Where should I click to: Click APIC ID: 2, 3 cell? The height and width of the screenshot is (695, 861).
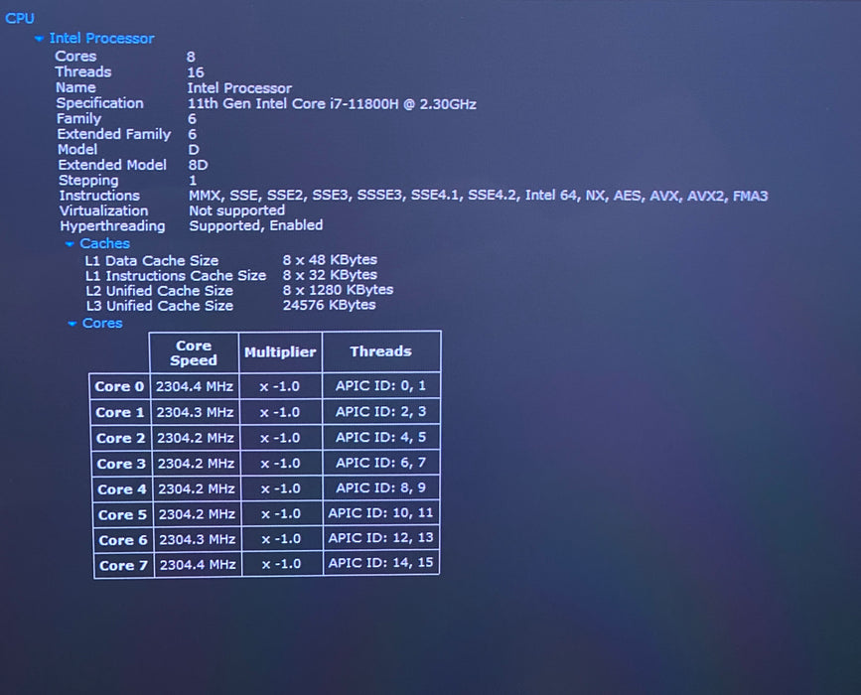381,412
